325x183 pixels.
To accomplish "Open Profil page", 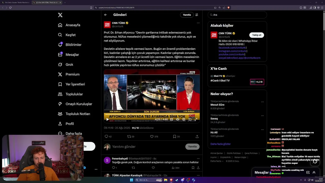I will click(66, 124).
